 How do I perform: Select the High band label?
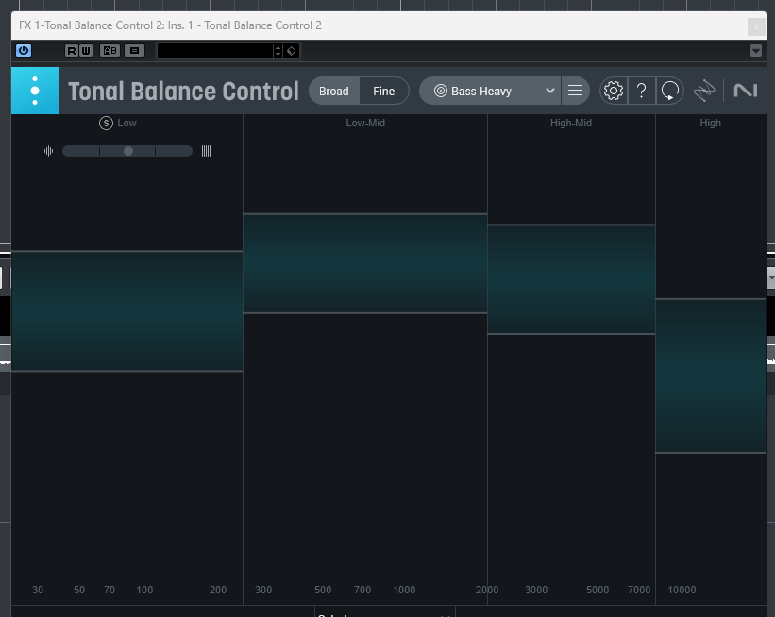coord(710,123)
